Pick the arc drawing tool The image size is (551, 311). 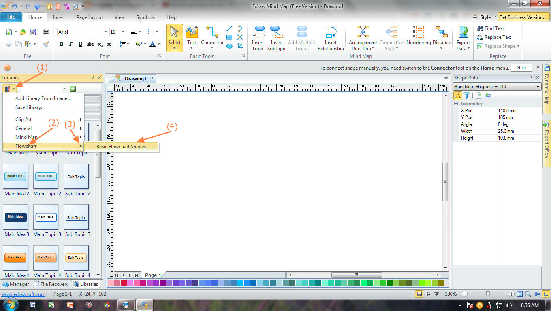[240, 28]
